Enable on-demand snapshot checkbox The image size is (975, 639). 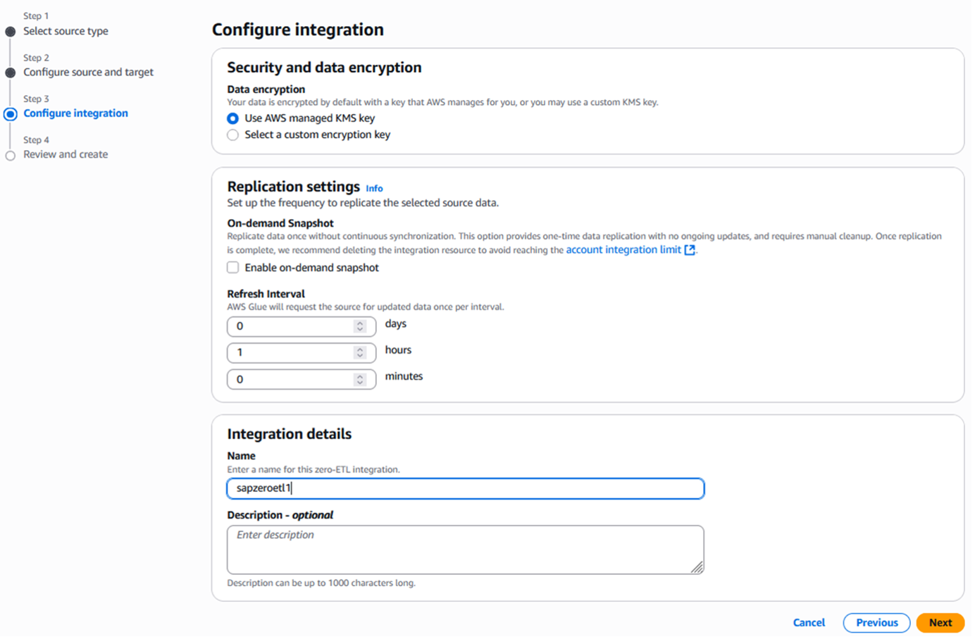point(233,268)
